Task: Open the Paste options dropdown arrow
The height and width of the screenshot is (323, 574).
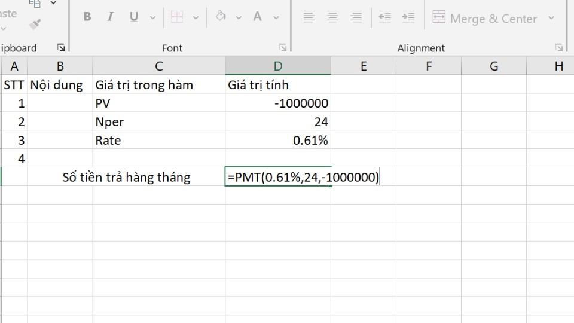Action: point(4,29)
